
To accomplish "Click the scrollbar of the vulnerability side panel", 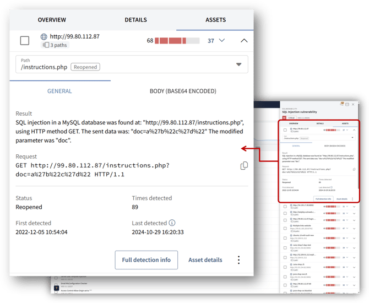I will [x=358, y=146].
